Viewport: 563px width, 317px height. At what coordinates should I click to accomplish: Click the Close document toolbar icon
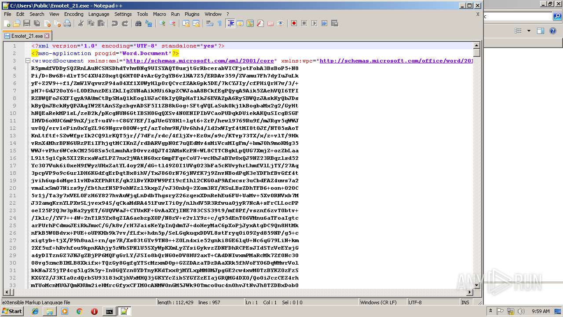point(47,23)
